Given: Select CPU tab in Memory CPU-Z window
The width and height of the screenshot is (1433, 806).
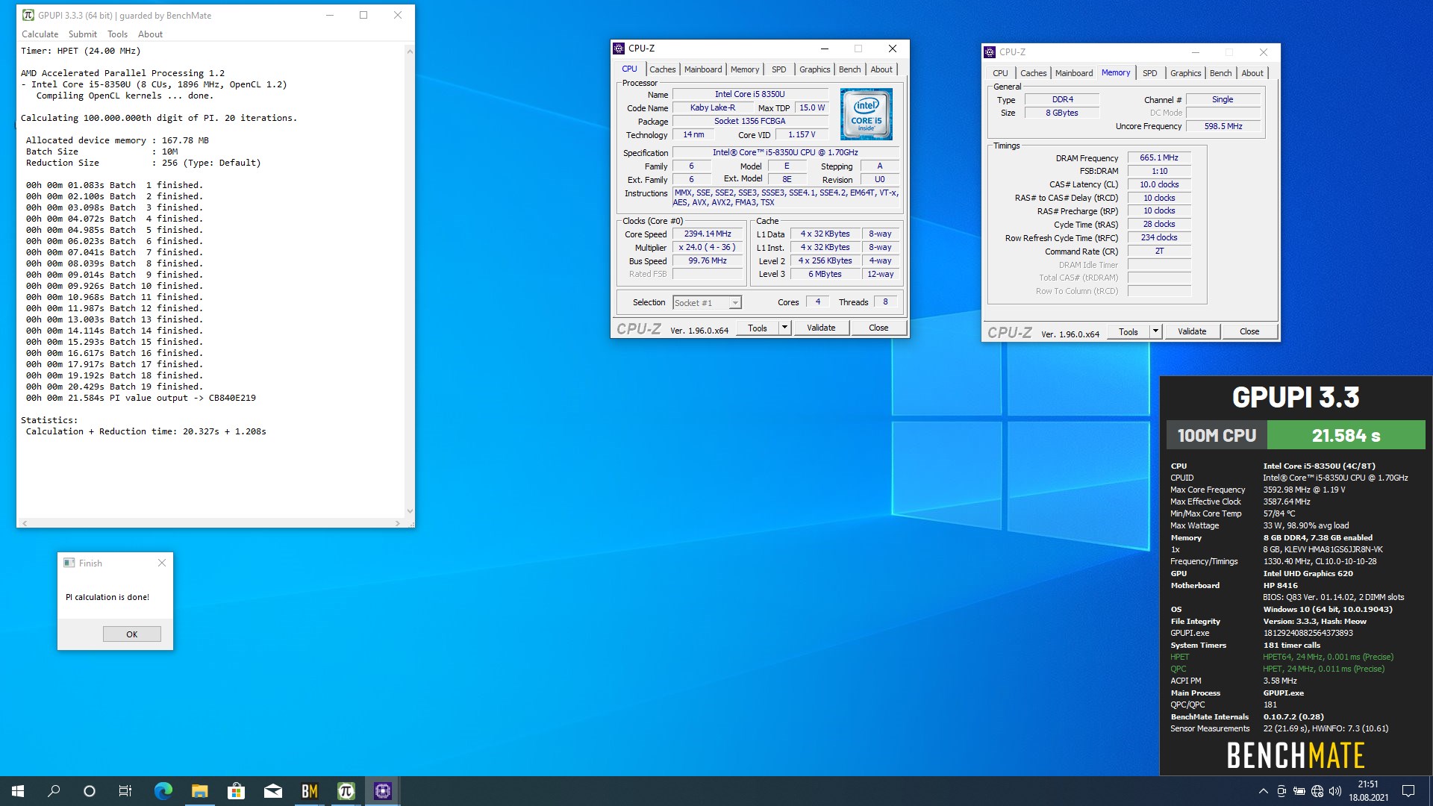Looking at the screenshot, I should point(1000,73).
